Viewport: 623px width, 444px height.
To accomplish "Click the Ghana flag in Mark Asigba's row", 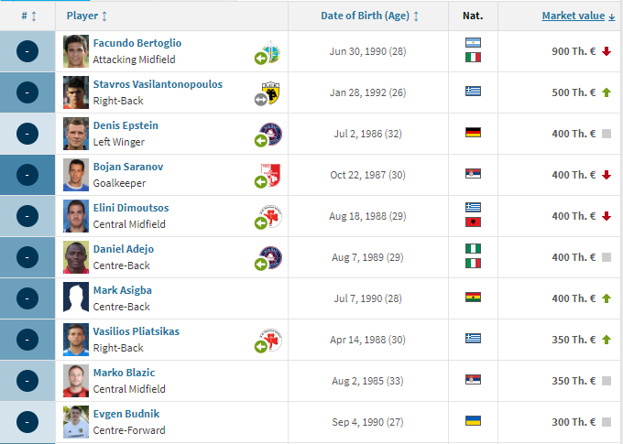I will pos(473,298).
